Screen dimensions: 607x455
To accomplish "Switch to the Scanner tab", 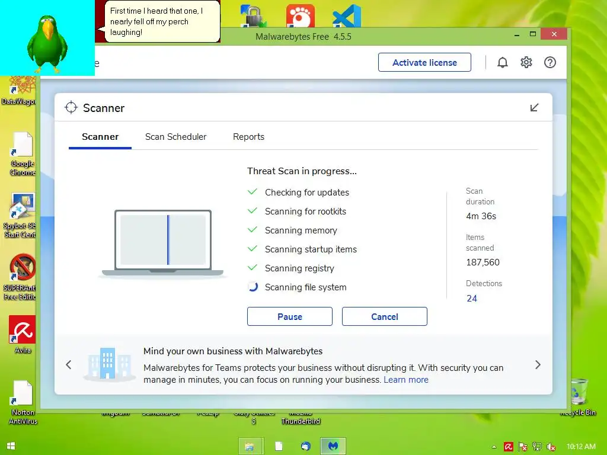I will tap(100, 137).
